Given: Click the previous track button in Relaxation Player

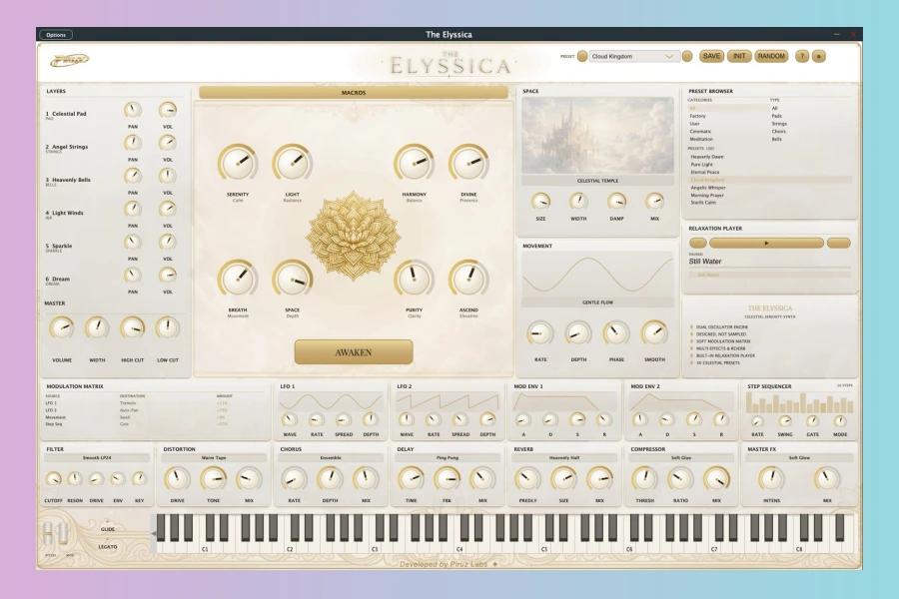Looking at the screenshot, I should (x=698, y=243).
